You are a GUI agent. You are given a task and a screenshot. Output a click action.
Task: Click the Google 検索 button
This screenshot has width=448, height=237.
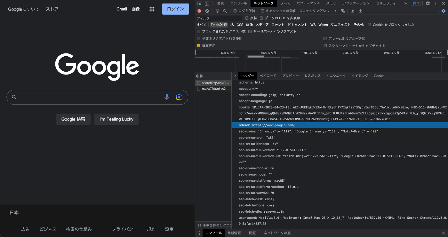pyautogui.click(x=73, y=119)
